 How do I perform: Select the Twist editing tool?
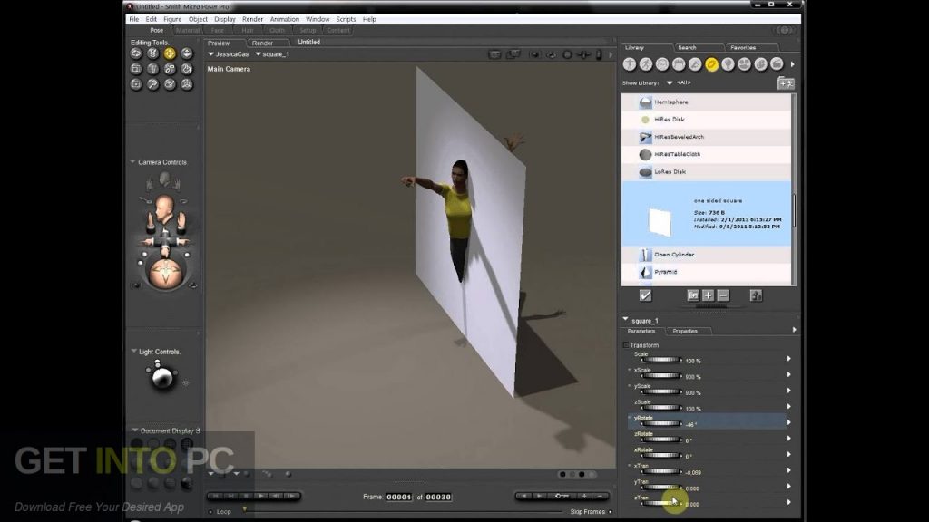click(x=152, y=53)
